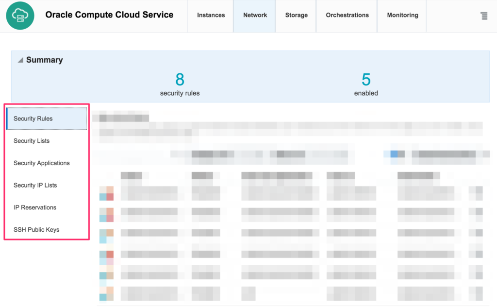Open the Monitoring tab
497x308 pixels.
(402, 16)
